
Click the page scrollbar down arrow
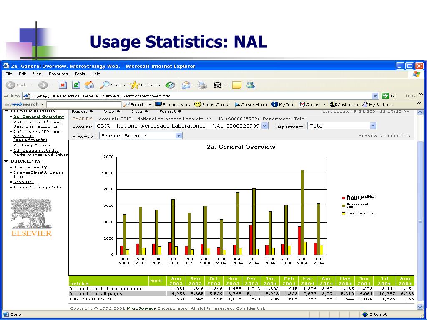tap(420, 307)
